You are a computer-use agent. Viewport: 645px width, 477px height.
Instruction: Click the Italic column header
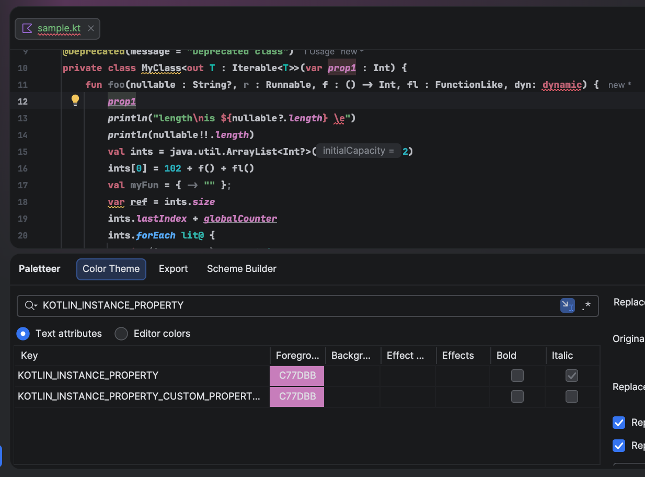(573, 356)
